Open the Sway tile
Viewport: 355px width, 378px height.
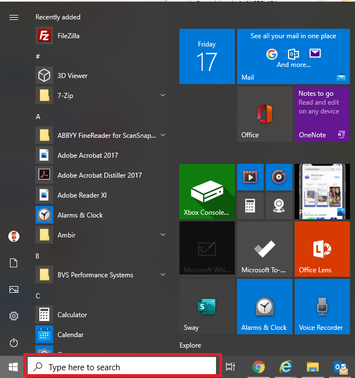tap(207, 307)
